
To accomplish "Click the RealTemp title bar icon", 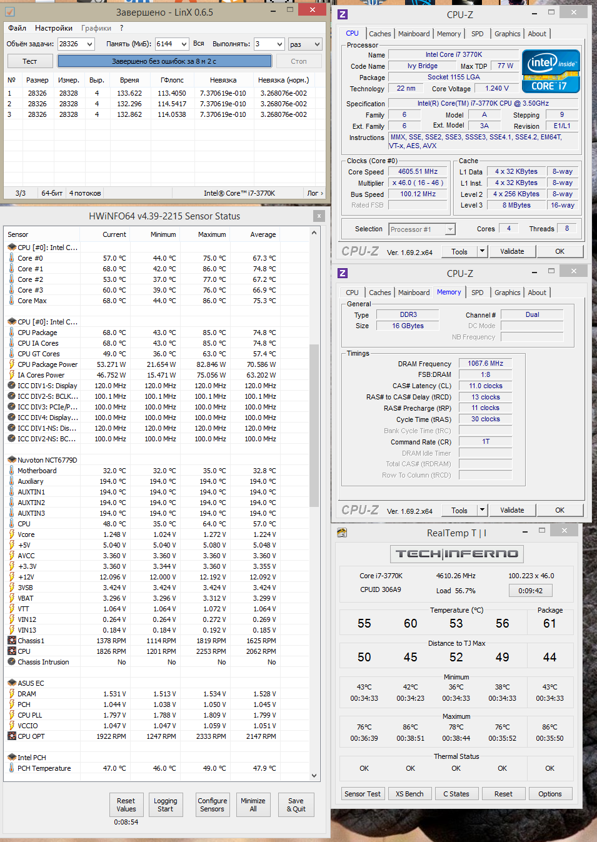I will pos(342,533).
